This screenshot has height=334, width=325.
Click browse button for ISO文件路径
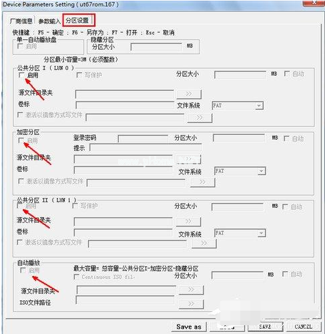tap(191, 304)
